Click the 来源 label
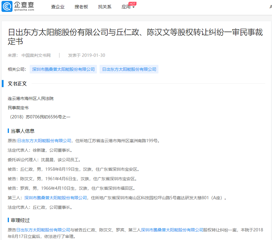This screenshot has width=272, height=240. (13, 55)
